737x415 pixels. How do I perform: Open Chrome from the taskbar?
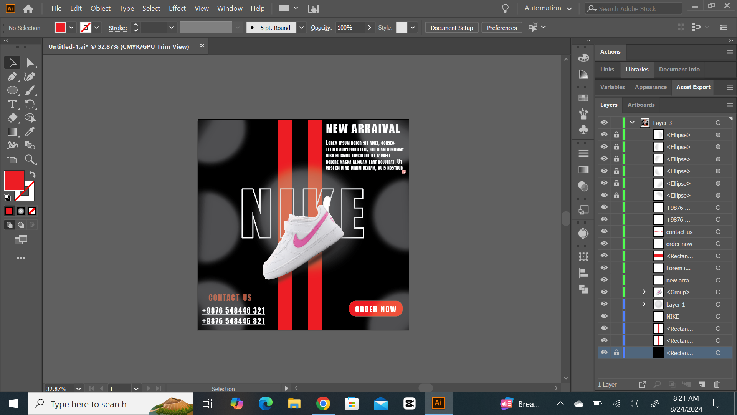tap(323, 403)
